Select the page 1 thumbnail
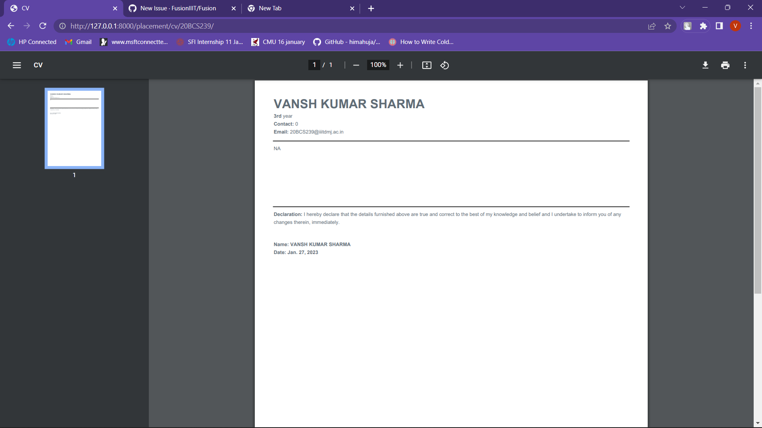The image size is (762, 428). 74,128
